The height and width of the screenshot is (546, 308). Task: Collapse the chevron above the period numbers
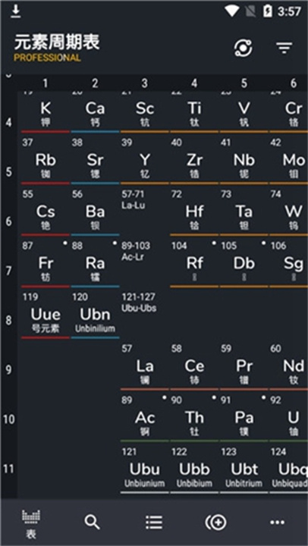[8, 76]
